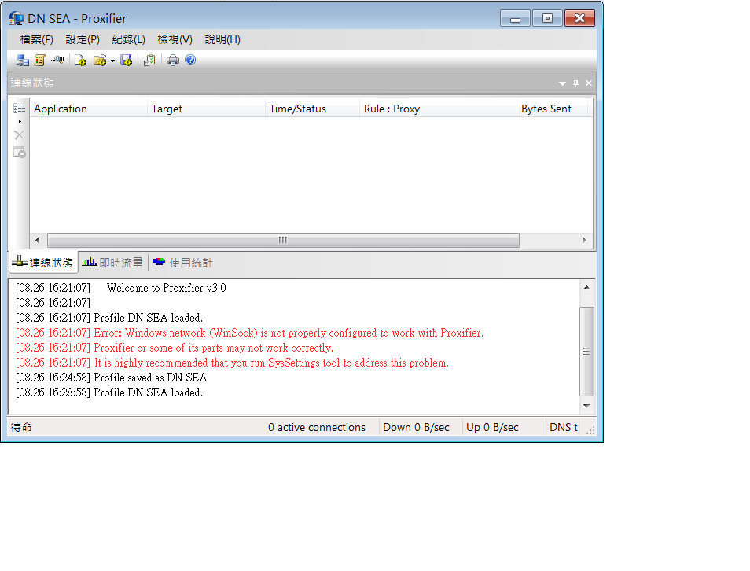750x571 pixels.
Task: Click 'Up 0 B/sec' status bar entry
Action: pos(492,427)
